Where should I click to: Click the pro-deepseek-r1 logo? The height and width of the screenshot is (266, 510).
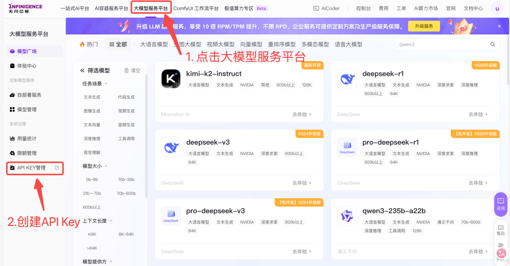coord(347,147)
